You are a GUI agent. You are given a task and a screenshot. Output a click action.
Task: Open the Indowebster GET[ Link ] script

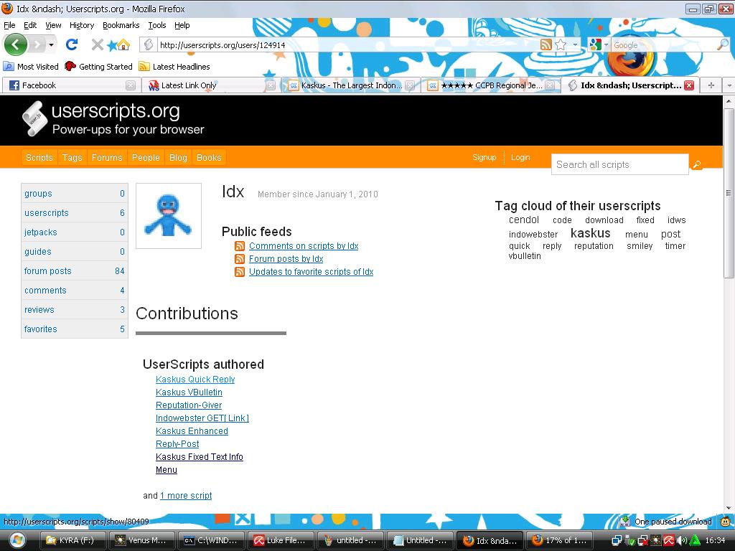(x=202, y=418)
